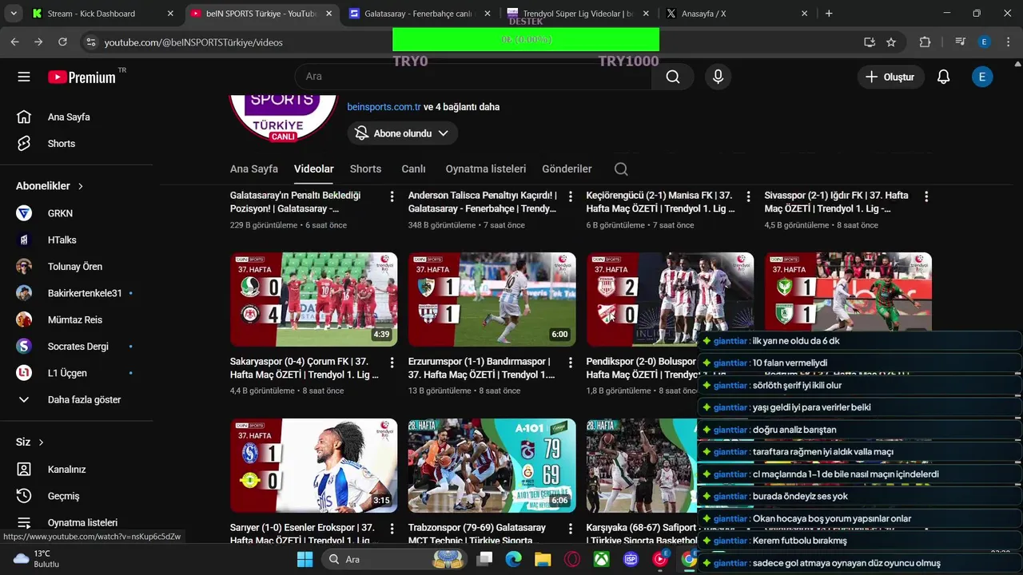Start voice search with the microphone icon
The height and width of the screenshot is (575, 1023).
click(x=718, y=77)
